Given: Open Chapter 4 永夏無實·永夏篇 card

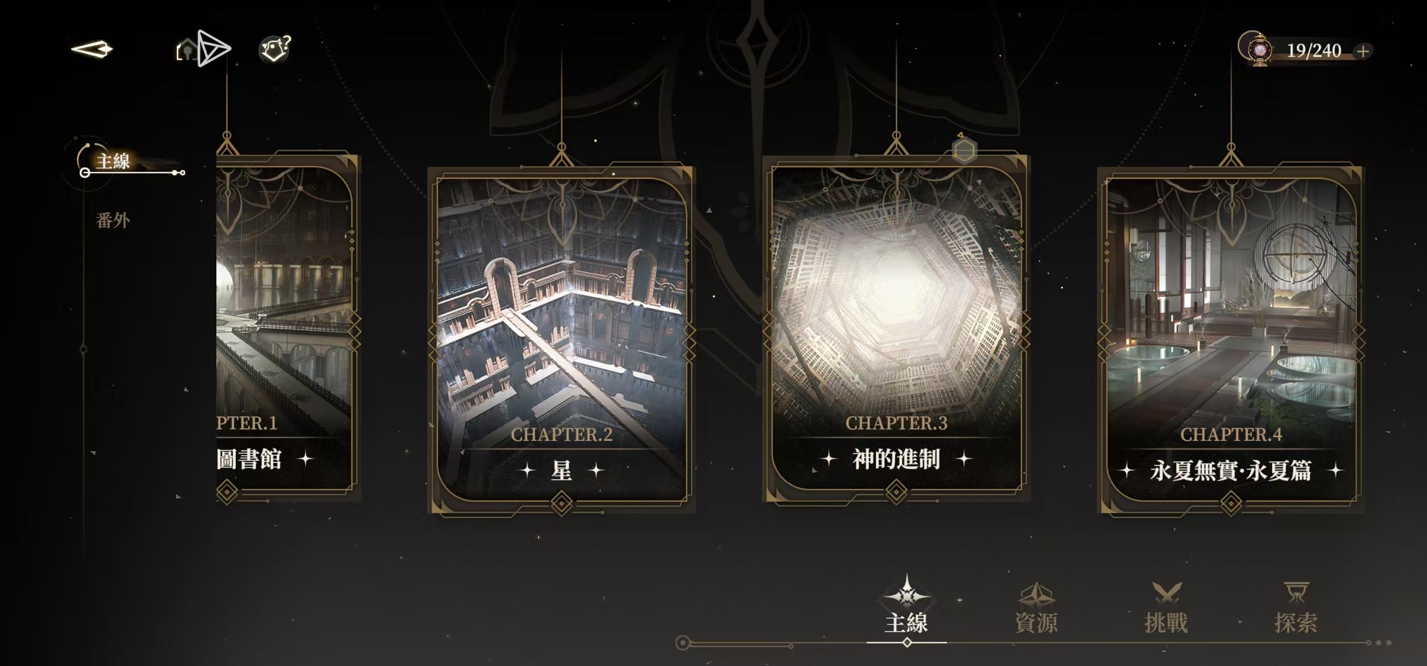Looking at the screenshot, I should [x=1231, y=340].
